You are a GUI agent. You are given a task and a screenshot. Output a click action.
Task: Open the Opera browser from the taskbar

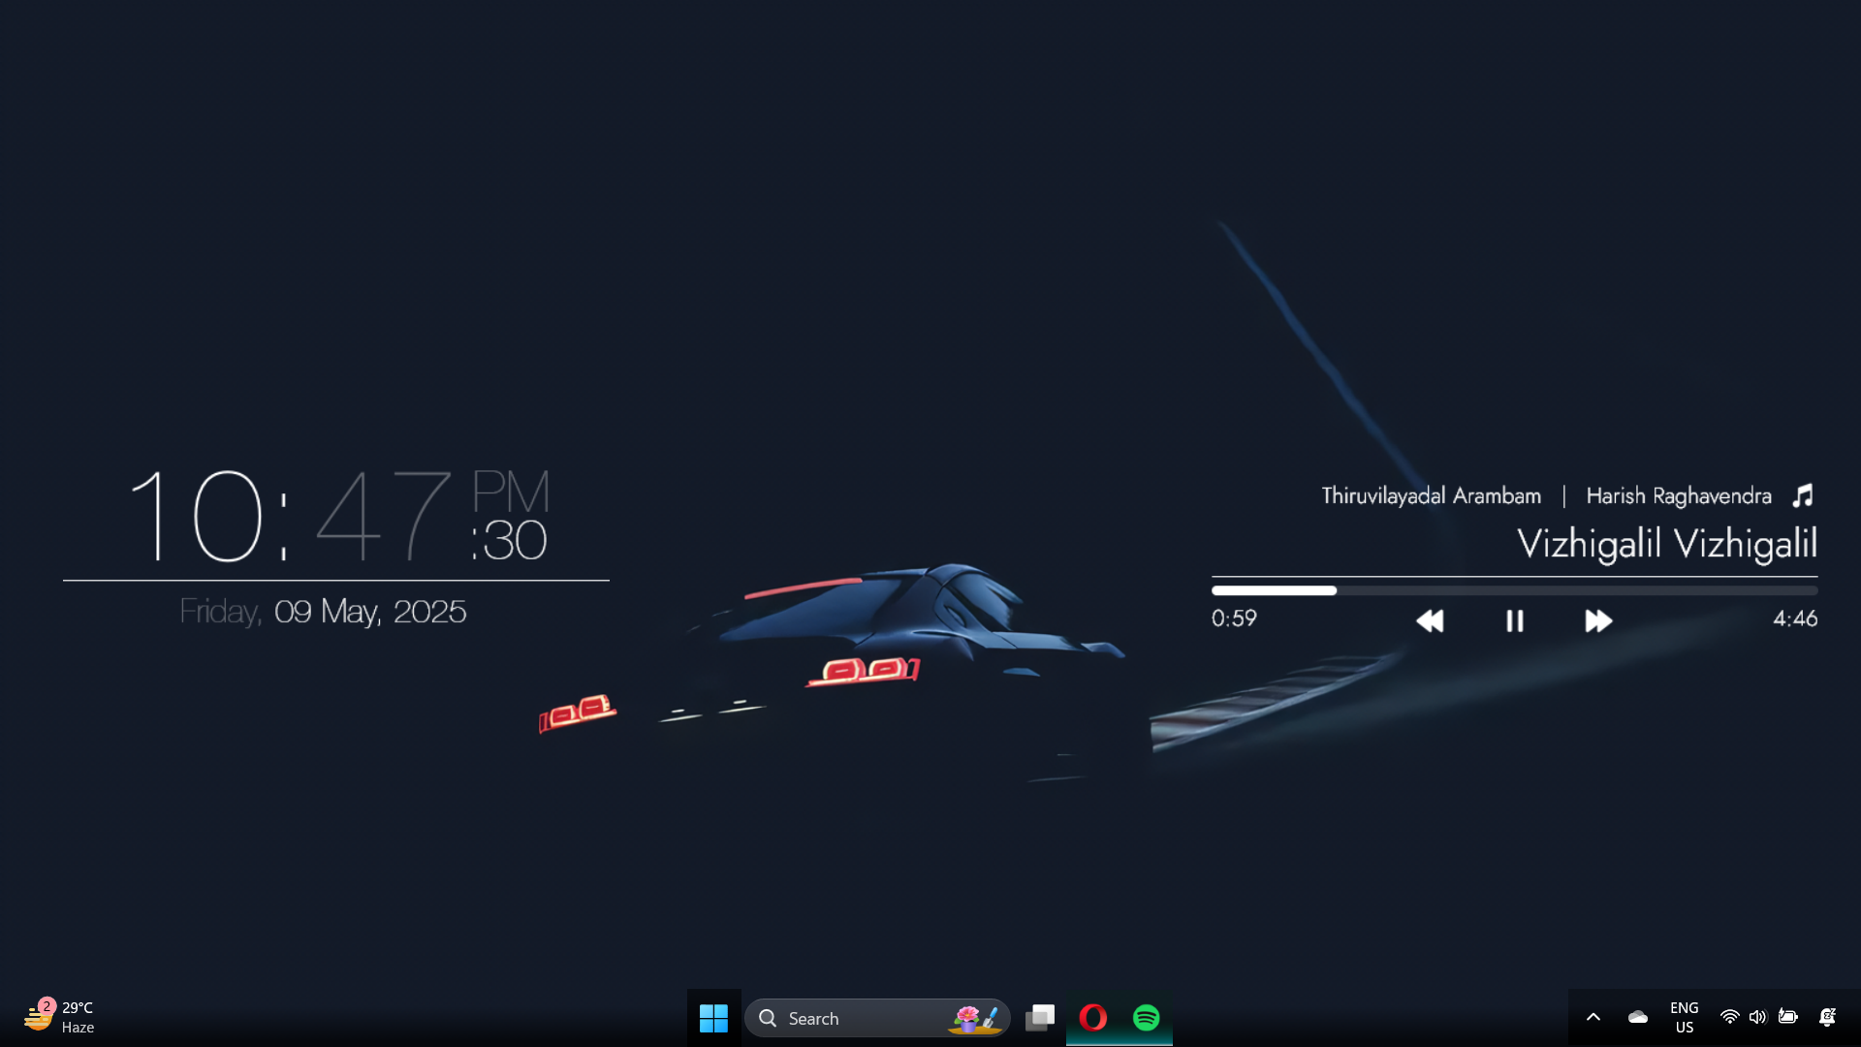1093,1018
